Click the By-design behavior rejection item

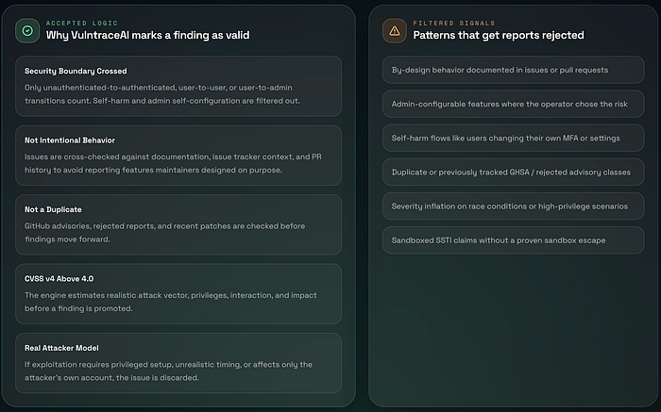pyautogui.click(x=513, y=70)
